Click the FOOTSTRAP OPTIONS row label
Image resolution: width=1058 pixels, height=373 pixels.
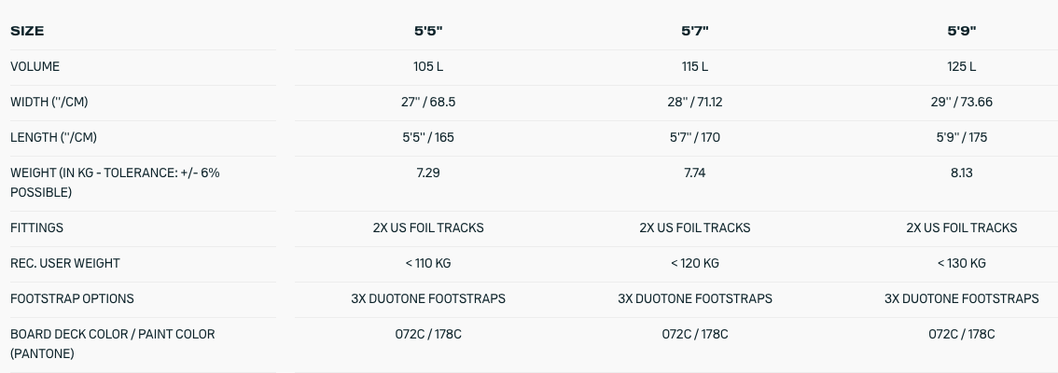(72, 298)
